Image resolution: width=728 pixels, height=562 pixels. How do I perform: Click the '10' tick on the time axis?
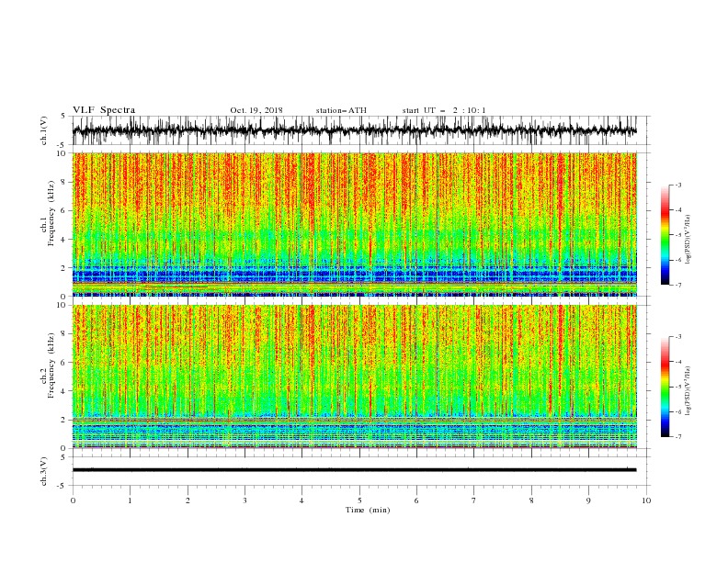[x=646, y=500]
